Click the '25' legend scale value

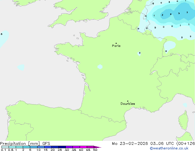[60, 150]
